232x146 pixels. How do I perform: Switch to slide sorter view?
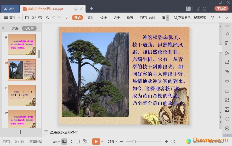pos(71,142)
